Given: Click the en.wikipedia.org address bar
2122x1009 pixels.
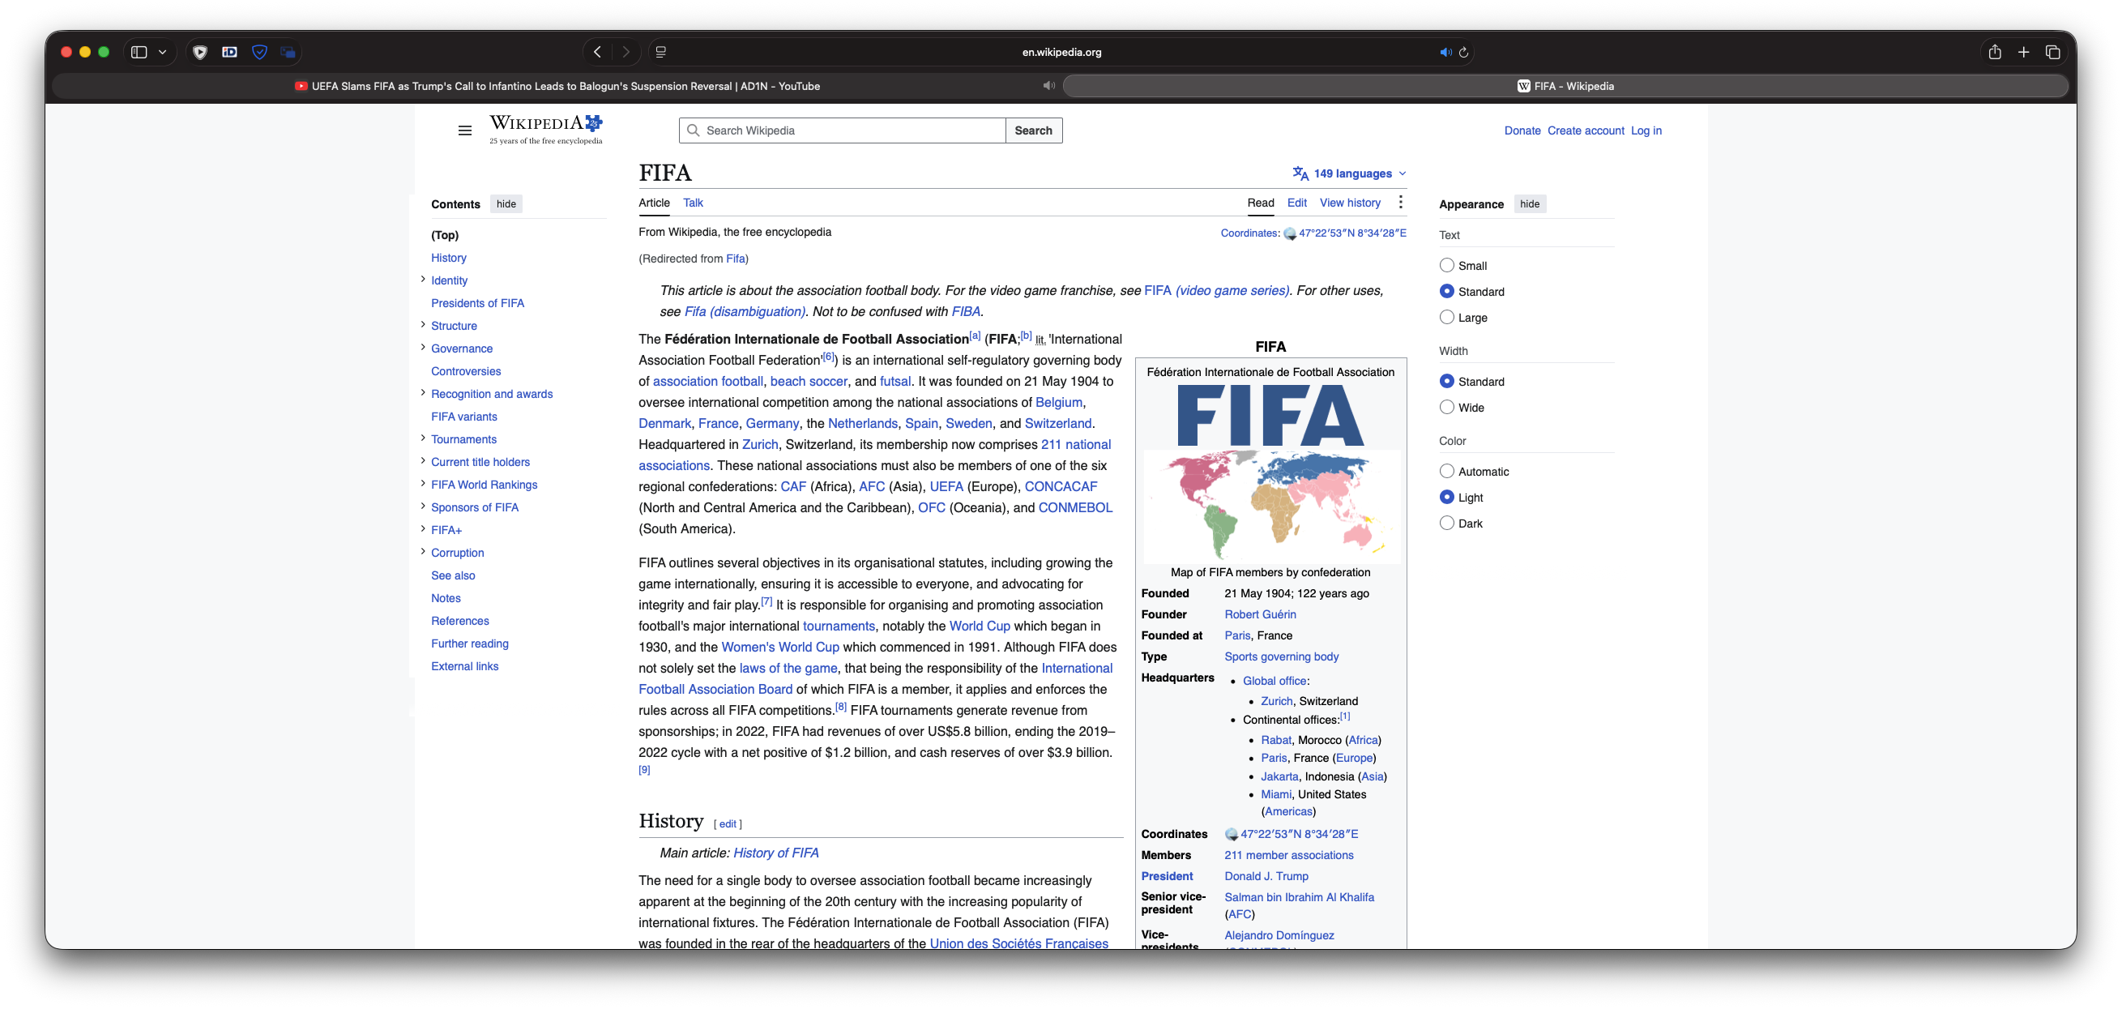Looking at the screenshot, I should (x=1061, y=52).
